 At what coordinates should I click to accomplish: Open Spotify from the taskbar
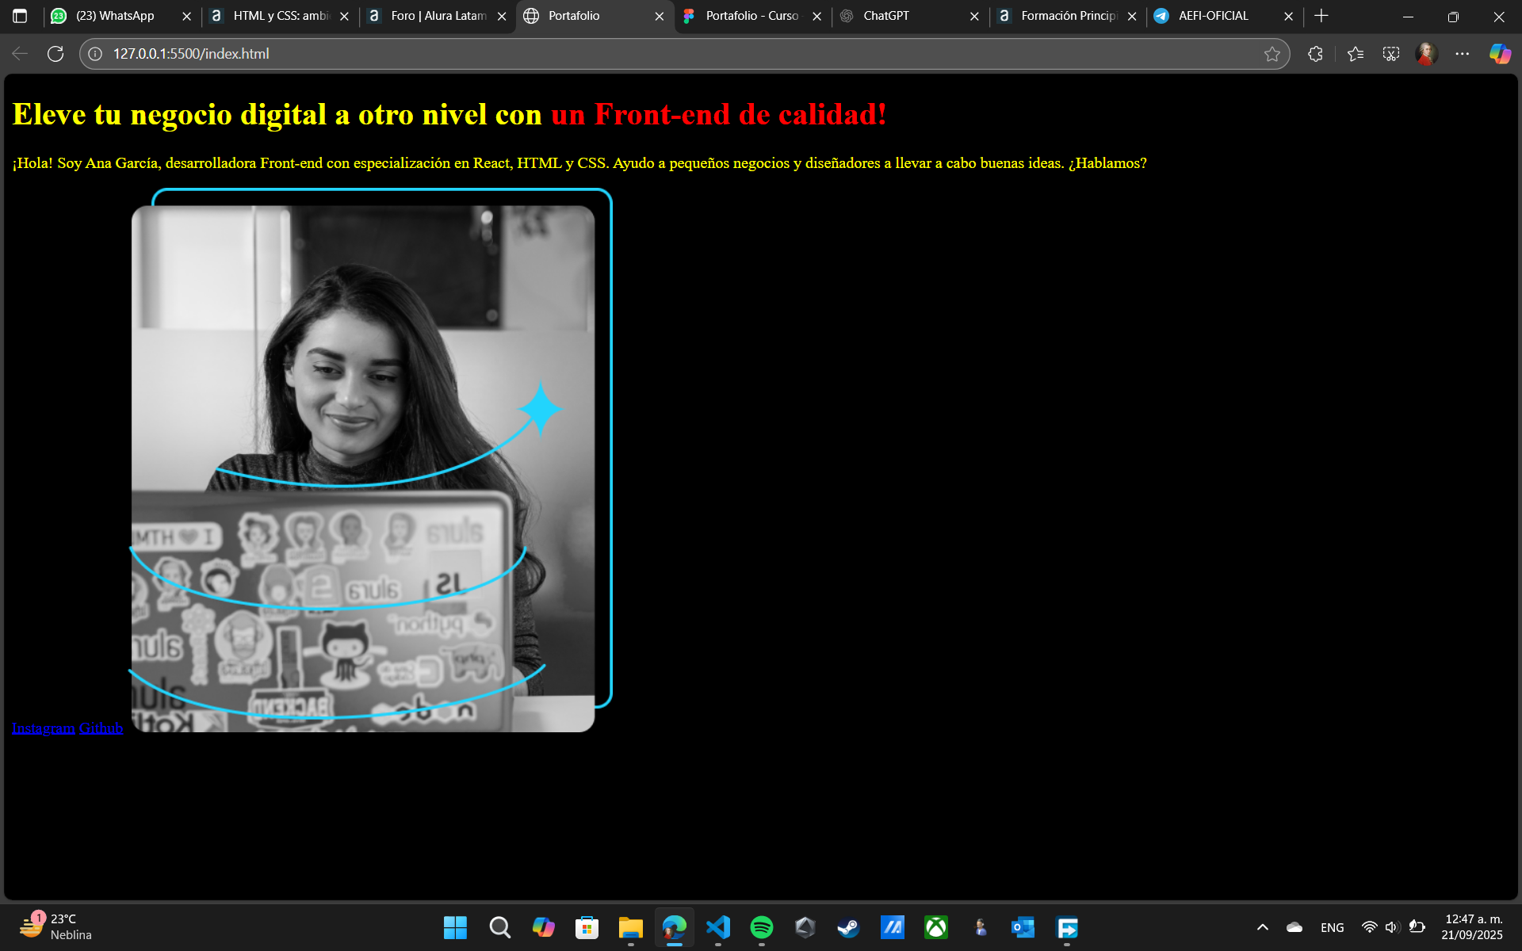point(761,927)
